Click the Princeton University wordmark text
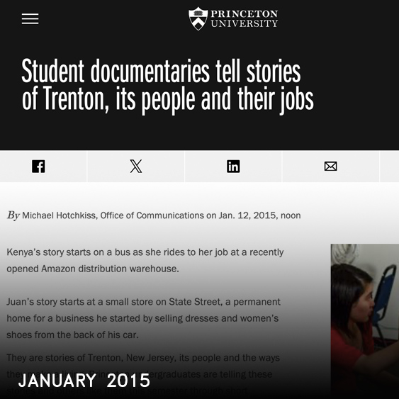399x399 pixels. 244,18
